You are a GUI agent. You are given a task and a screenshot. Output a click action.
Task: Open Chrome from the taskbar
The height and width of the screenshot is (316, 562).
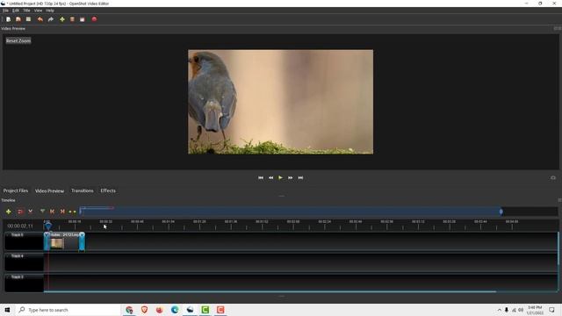(x=129, y=310)
